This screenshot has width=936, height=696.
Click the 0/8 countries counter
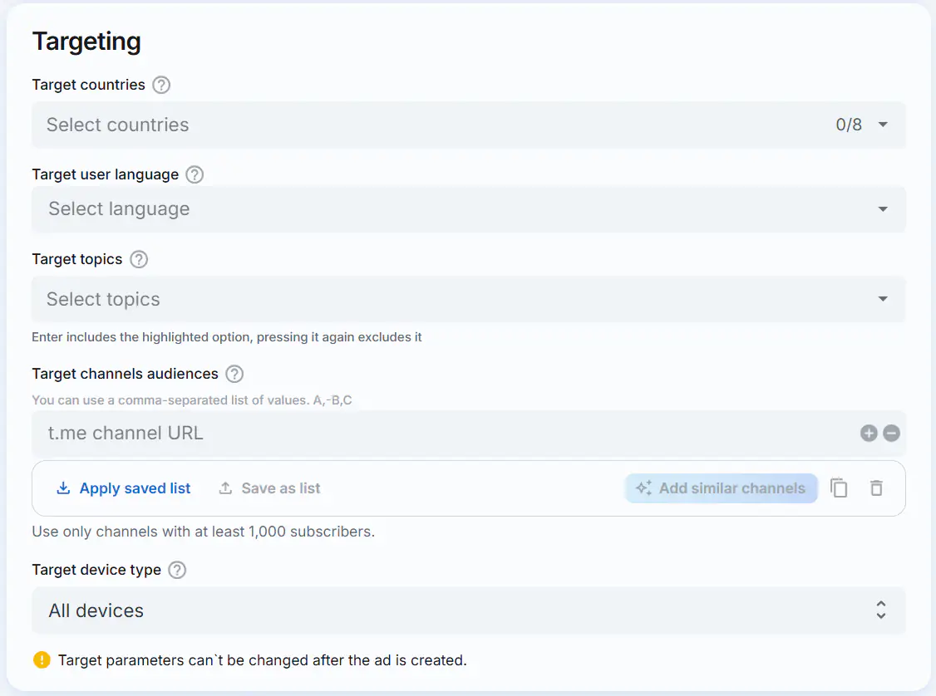[x=849, y=125]
